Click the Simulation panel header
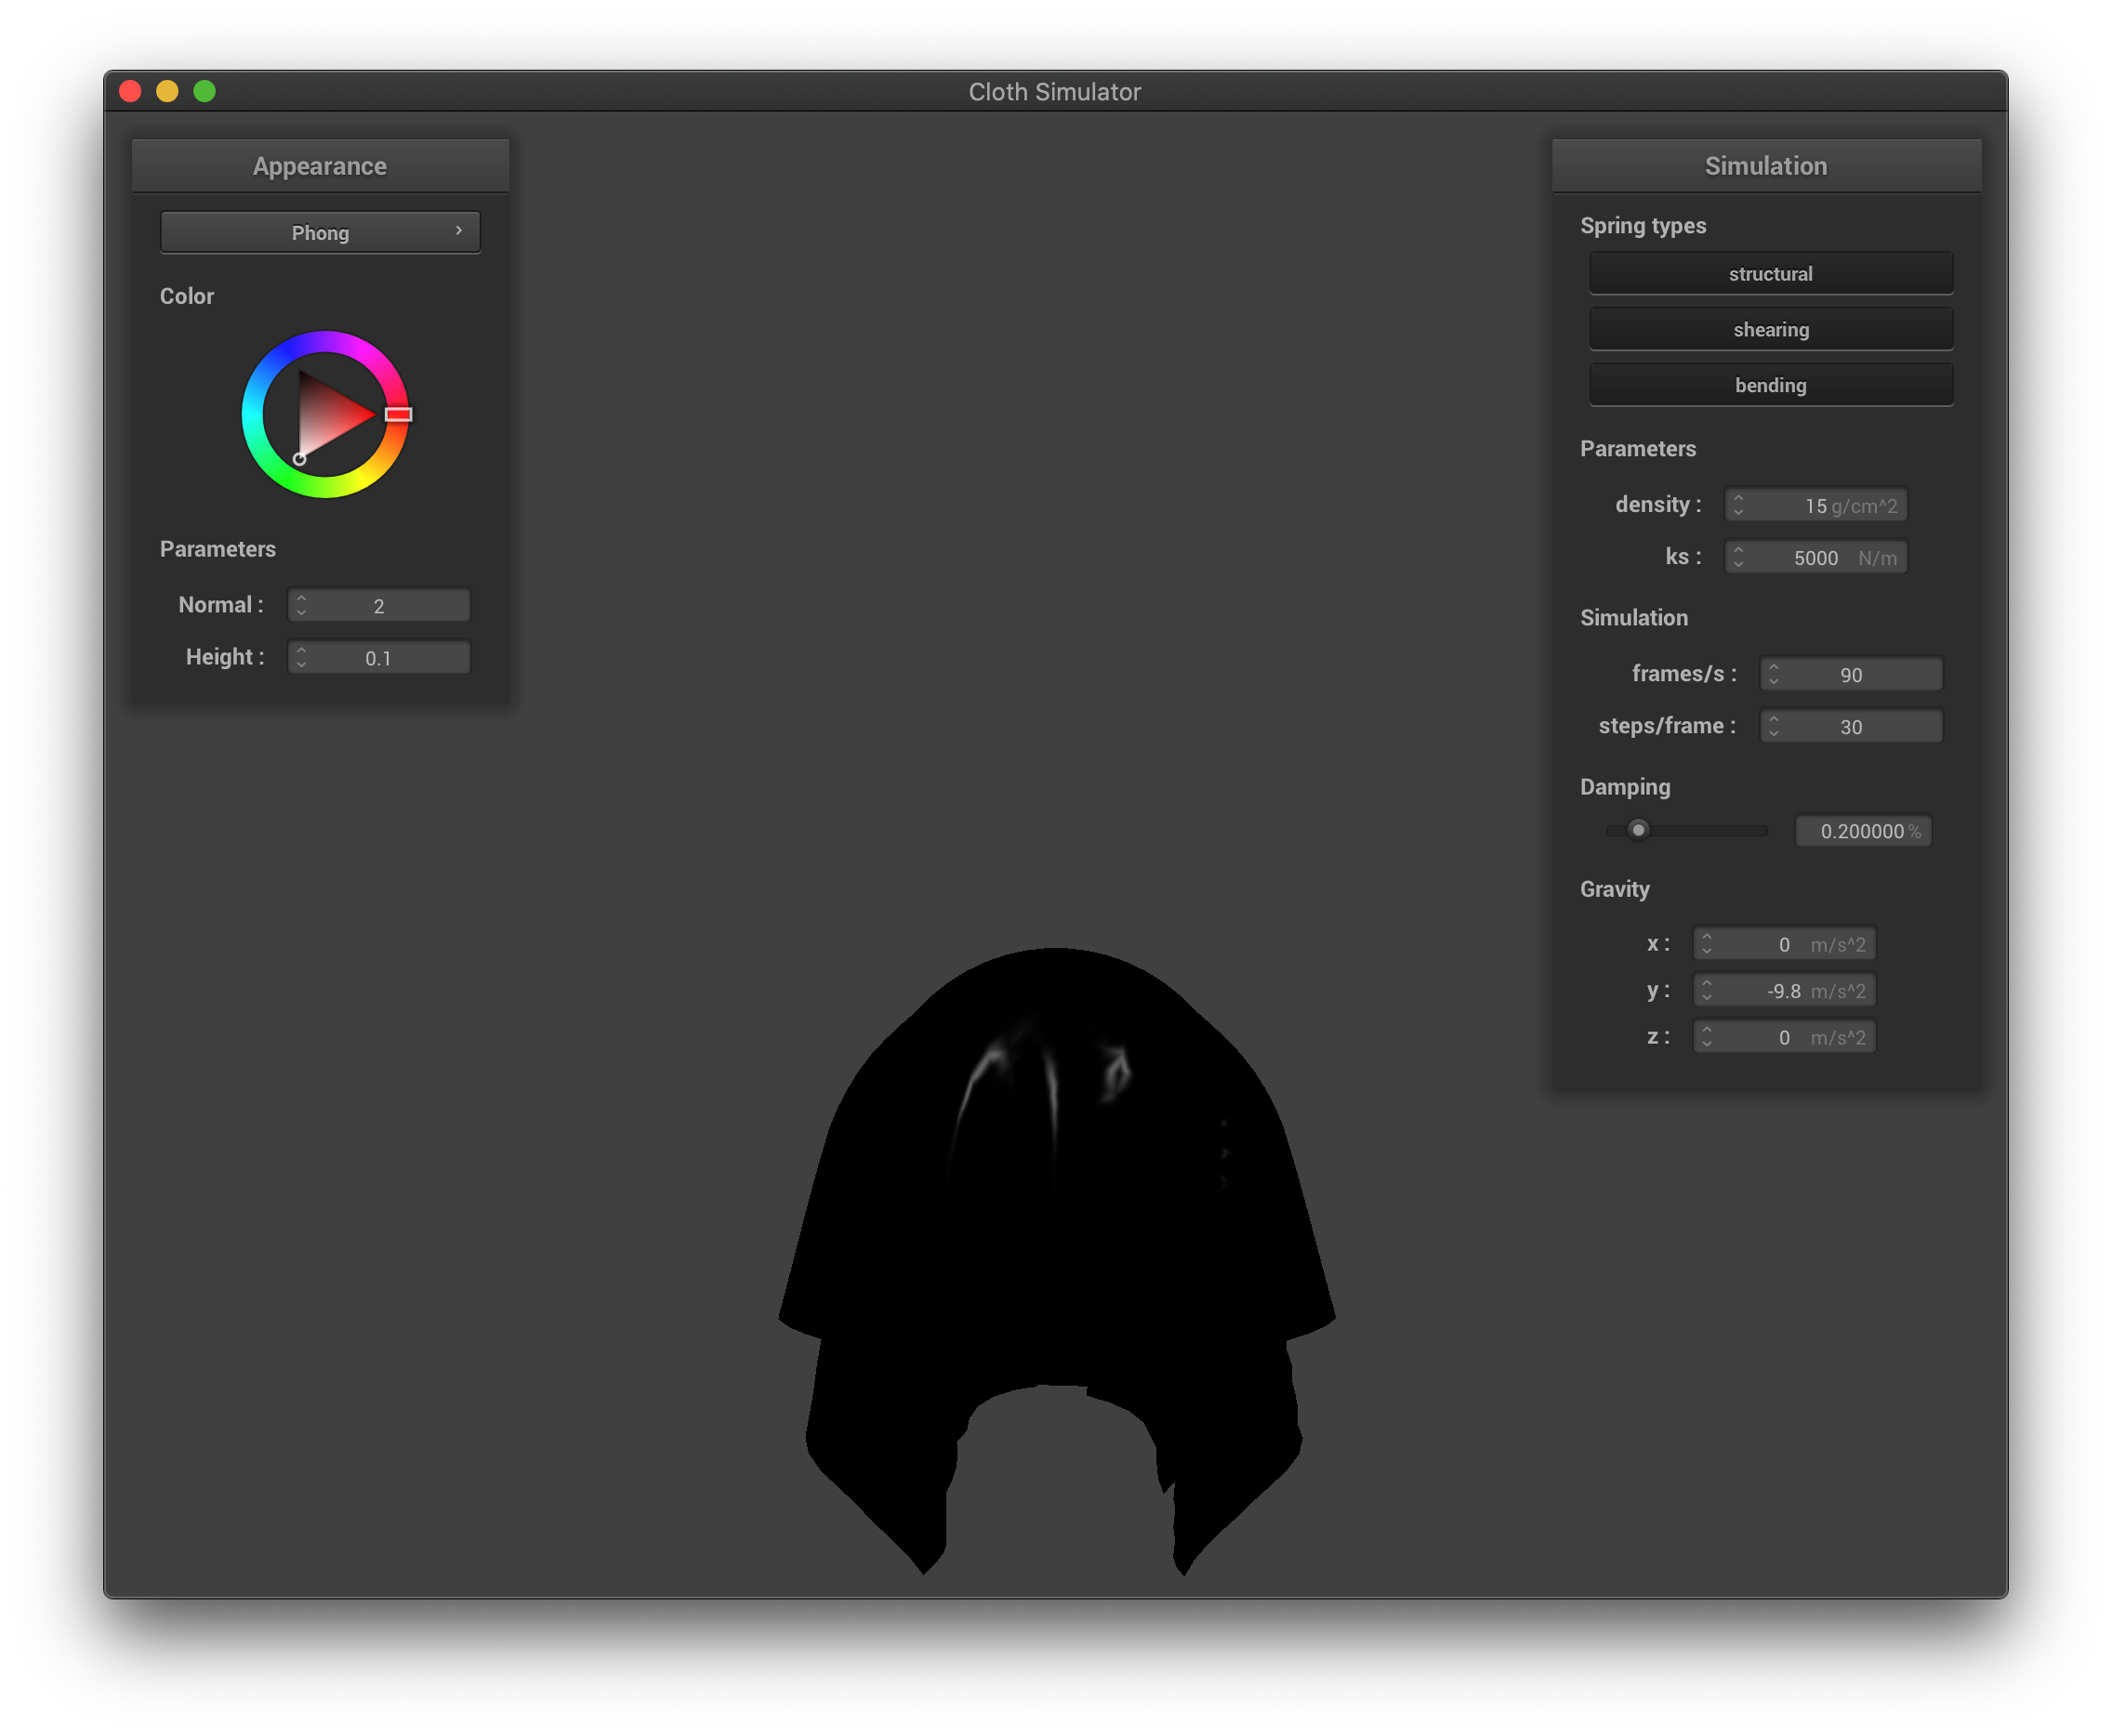Screen dimensions: 2112x1736 coord(1766,166)
